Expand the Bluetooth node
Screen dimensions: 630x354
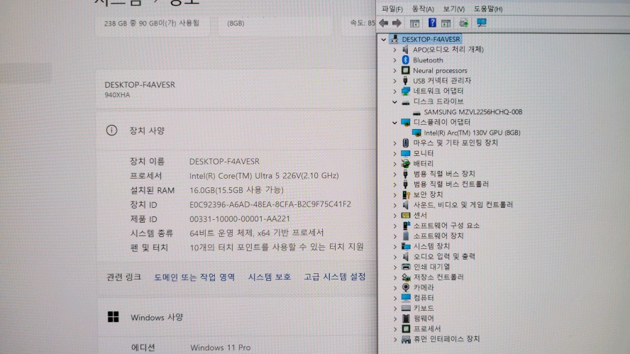[x=394, y=60]
